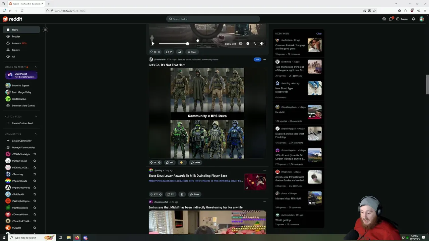429x241 pixels.
Task: Favorite r/AskReddit with star
Action: click(x=35, y=194)
